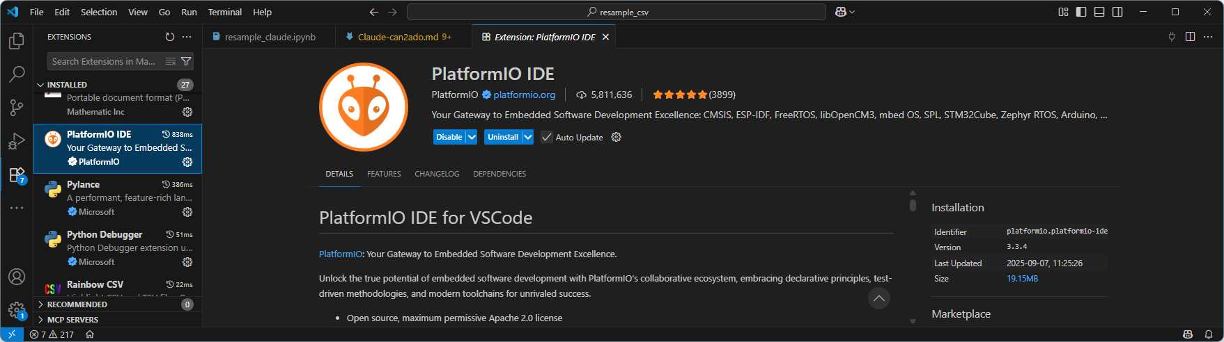Open the Run and Debug view
This screenshot has width=1224, height=342.
(17, 141)
